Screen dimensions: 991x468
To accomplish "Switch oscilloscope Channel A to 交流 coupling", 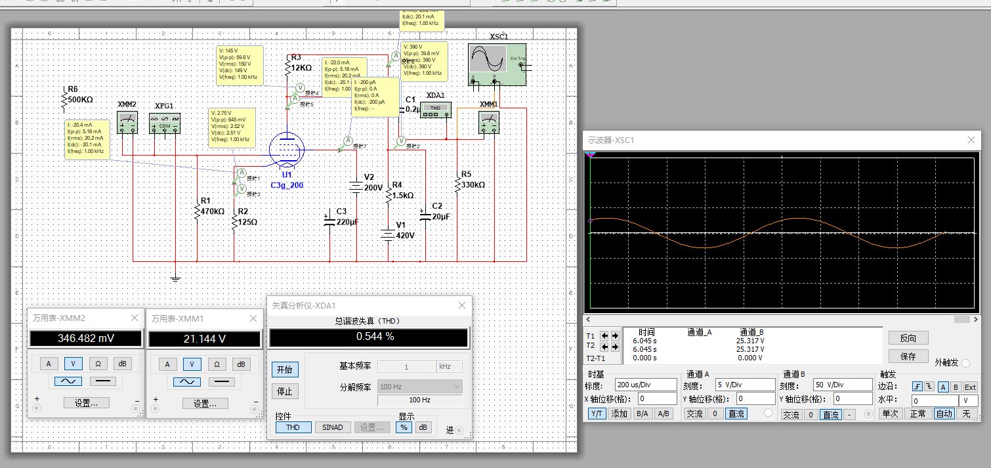I will pos(694,414).
